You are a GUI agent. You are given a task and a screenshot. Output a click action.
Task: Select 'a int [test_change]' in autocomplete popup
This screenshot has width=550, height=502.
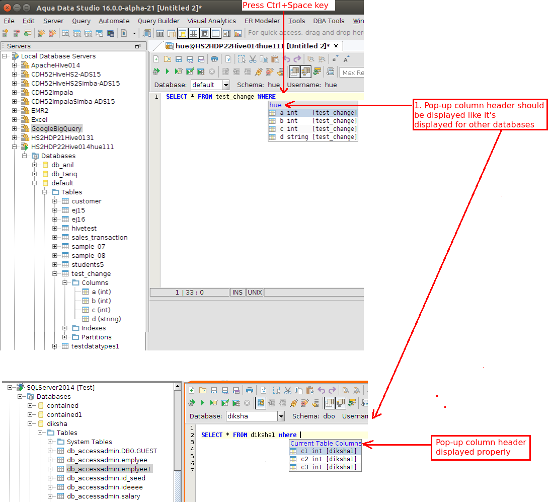tap(313, 113)
